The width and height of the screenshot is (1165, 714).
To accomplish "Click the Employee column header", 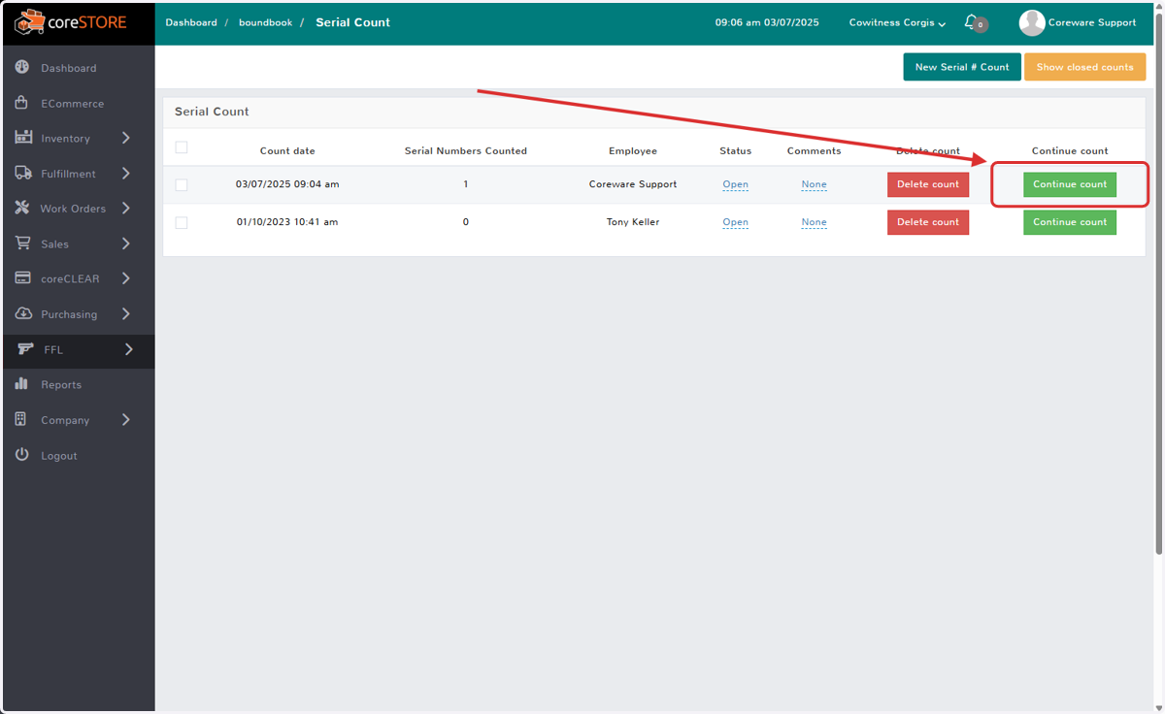I will [x=633, y=151].
